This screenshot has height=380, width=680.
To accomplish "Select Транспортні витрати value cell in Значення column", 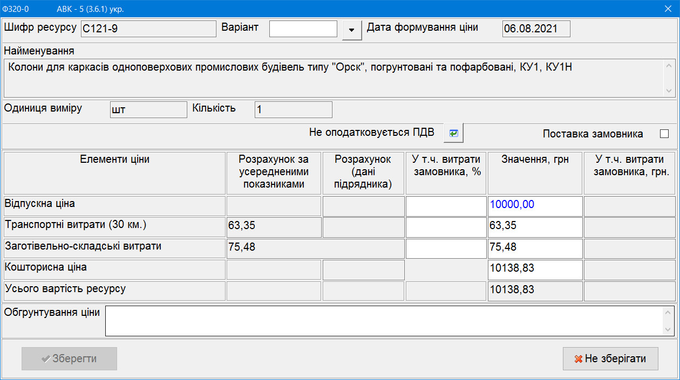I will [x=535, y=227].
